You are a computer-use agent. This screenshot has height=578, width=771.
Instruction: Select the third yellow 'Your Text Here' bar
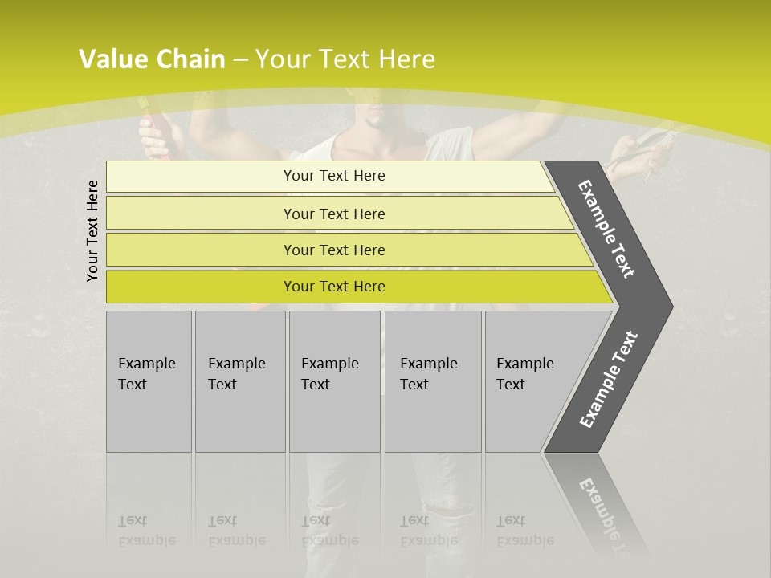click(349, 250)
